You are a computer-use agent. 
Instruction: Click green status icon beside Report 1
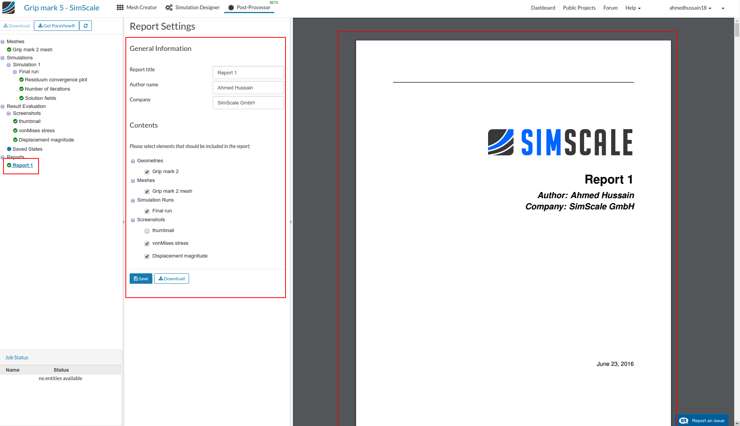[x=9, y=165]
